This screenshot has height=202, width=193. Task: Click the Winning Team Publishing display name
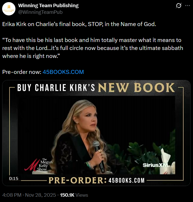pos(48,6)
